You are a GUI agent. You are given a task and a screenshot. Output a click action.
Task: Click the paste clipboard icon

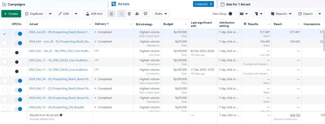(x=111, y=14)
